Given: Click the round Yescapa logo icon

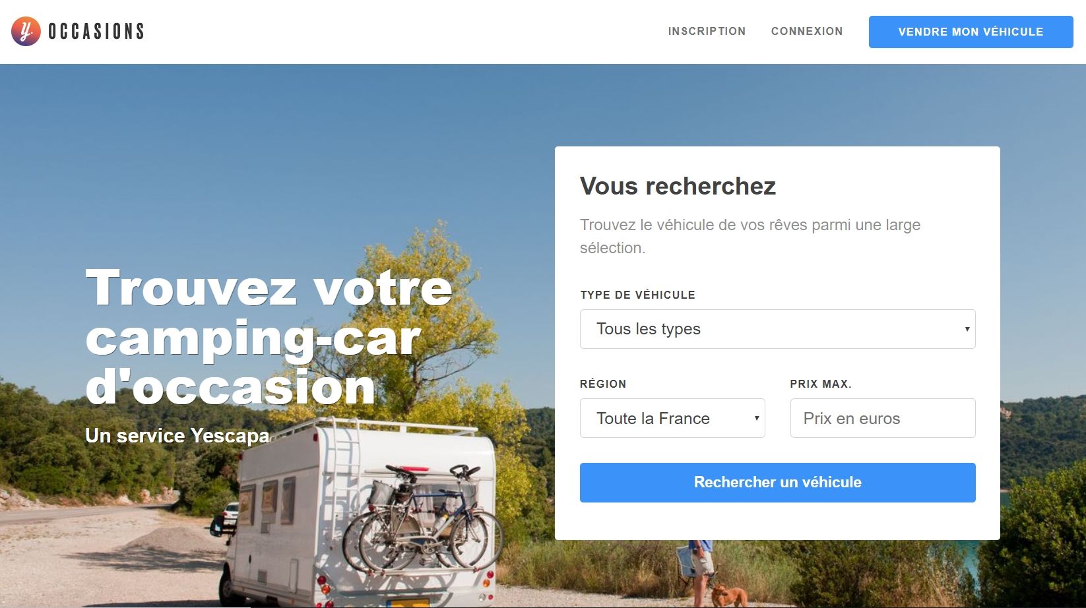Looking at the screenshot, I should (26, 31).
